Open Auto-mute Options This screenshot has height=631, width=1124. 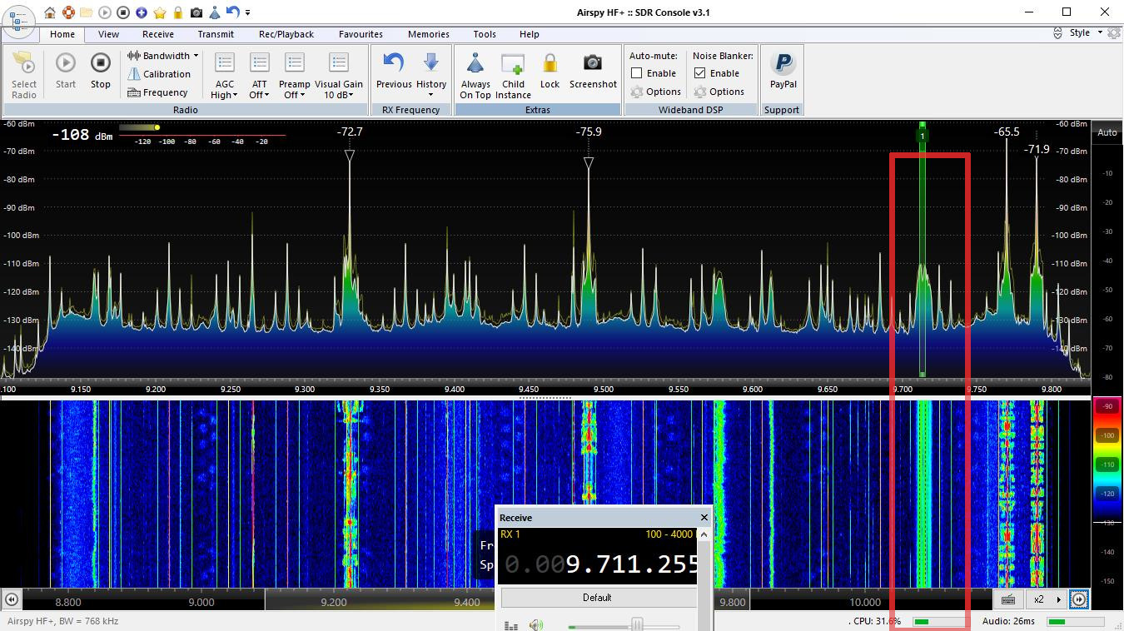tap(656, 92)
